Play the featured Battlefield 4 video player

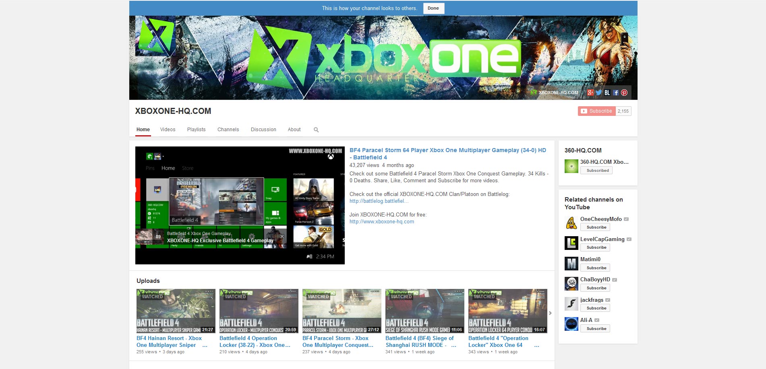[x=240, y=205]
